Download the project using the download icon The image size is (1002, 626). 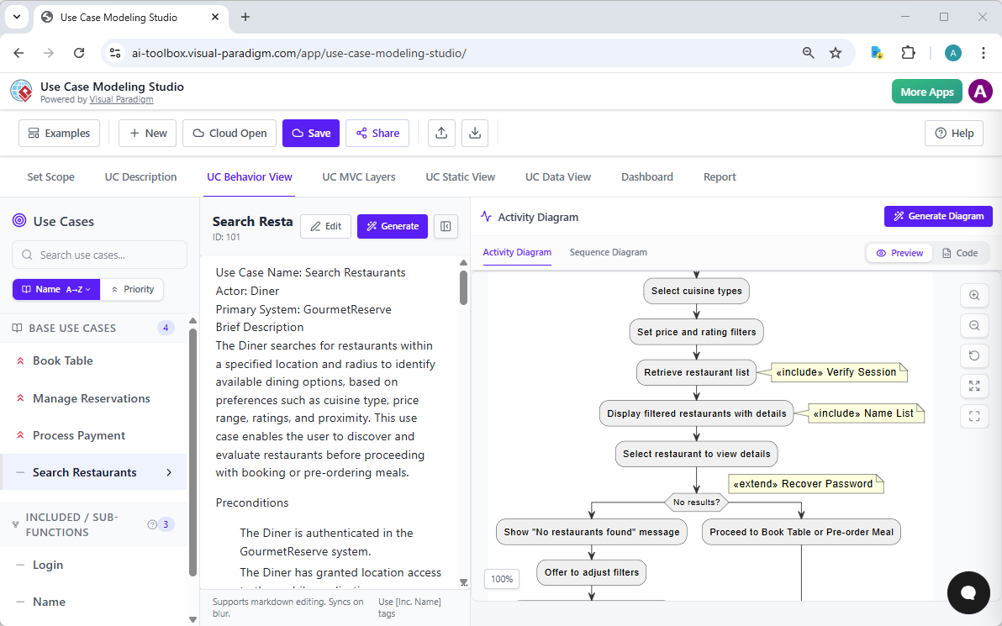tap(475, 133)
